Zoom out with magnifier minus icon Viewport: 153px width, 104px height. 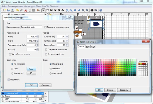pyautogui.click(x=87, y=10)
